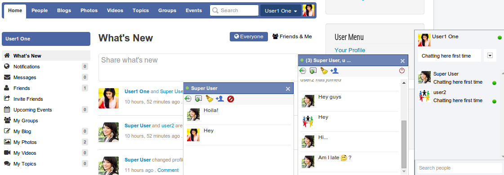Image resolution: width=504 pixels, height=175 pixels.
Task: Open Your Profile link
Action: (x=350, y=50)
